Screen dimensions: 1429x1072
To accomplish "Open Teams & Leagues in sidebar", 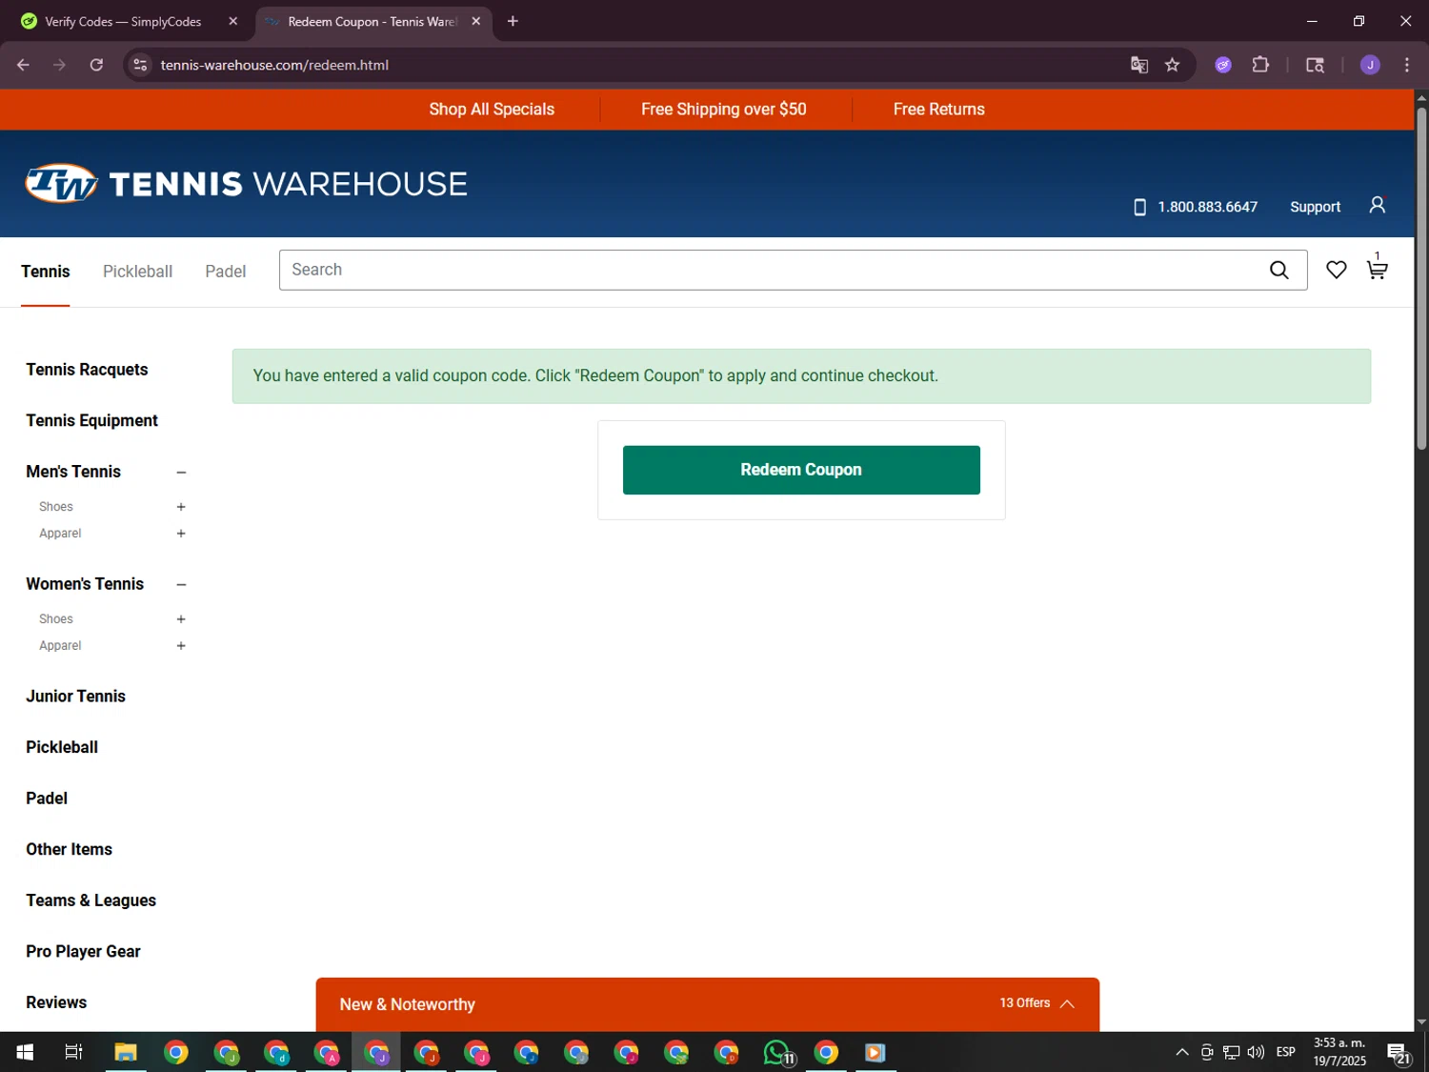I will coord(91,900).
